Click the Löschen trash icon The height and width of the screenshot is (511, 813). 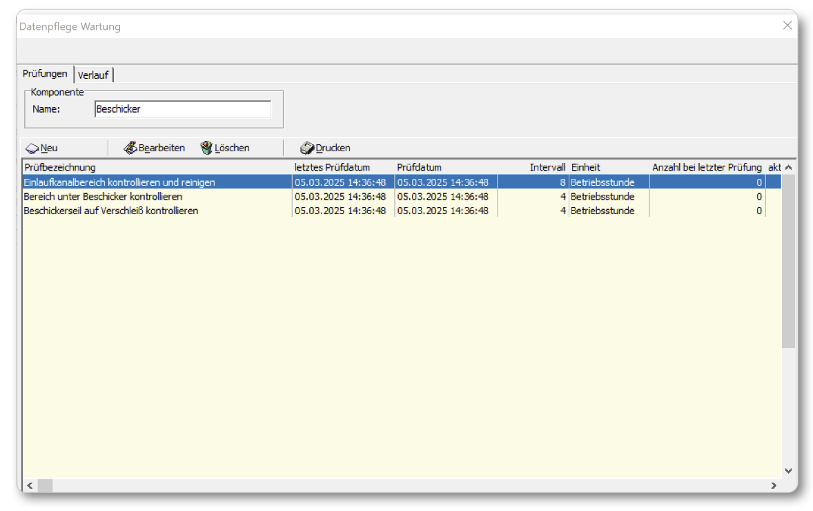point(206,148)
